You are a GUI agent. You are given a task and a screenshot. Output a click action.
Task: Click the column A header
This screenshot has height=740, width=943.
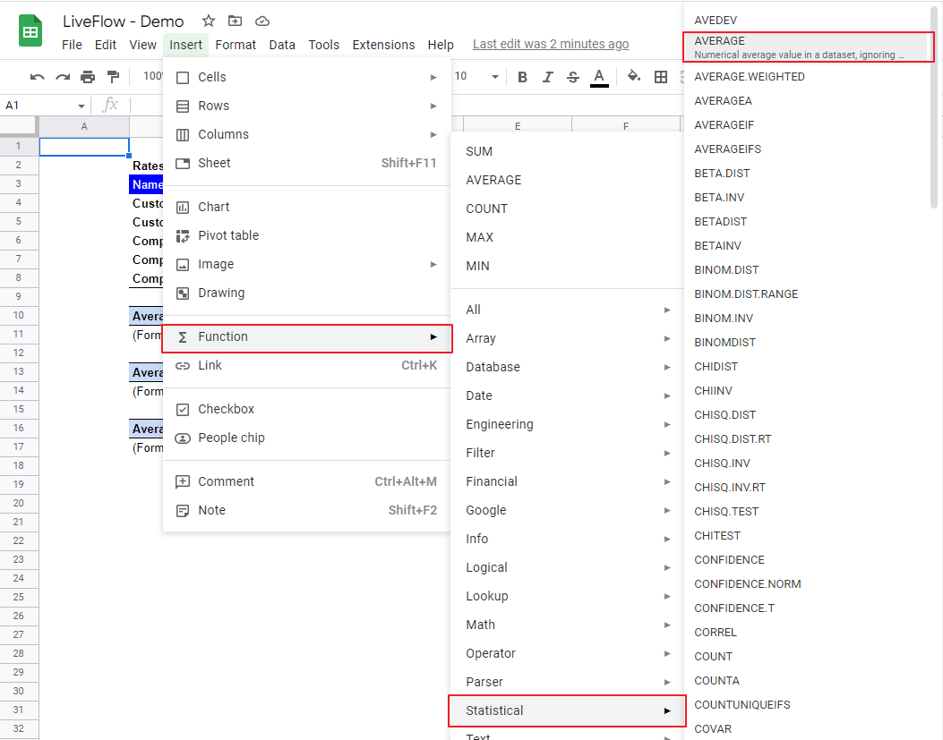[x=84, y=126]
